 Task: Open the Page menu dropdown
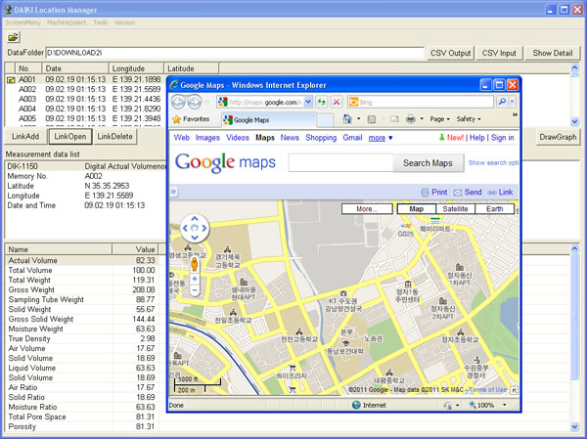coord(439,119)
